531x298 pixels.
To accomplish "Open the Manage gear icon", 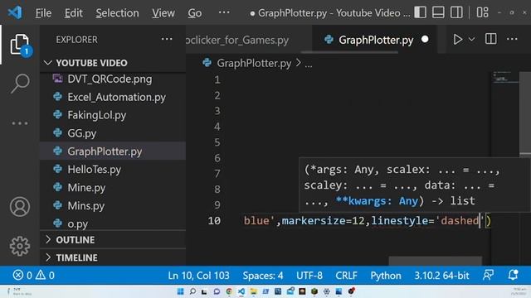I will tap(20, 246).
